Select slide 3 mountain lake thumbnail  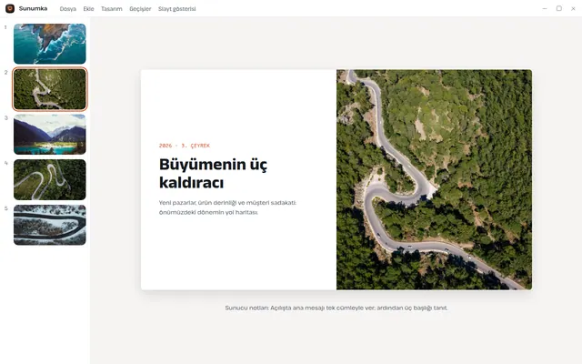tap(50, 134)
